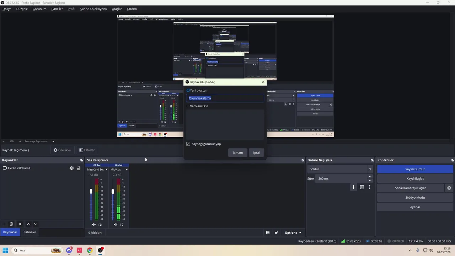Open the Yardım menu
Screen dimensions: 455x256
pyautogui.click(x=132, y=9)
